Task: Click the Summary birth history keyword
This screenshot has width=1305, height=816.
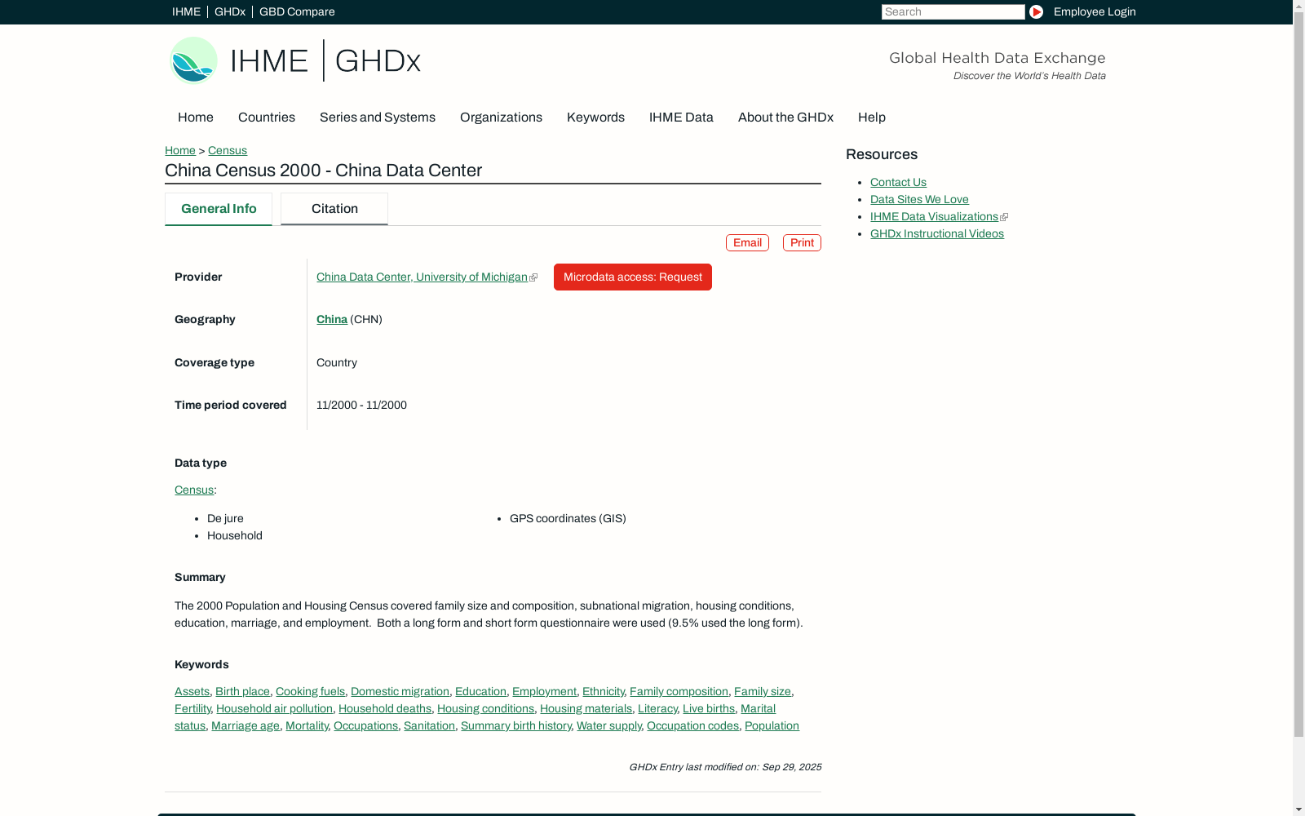Action: click(515, 726)
